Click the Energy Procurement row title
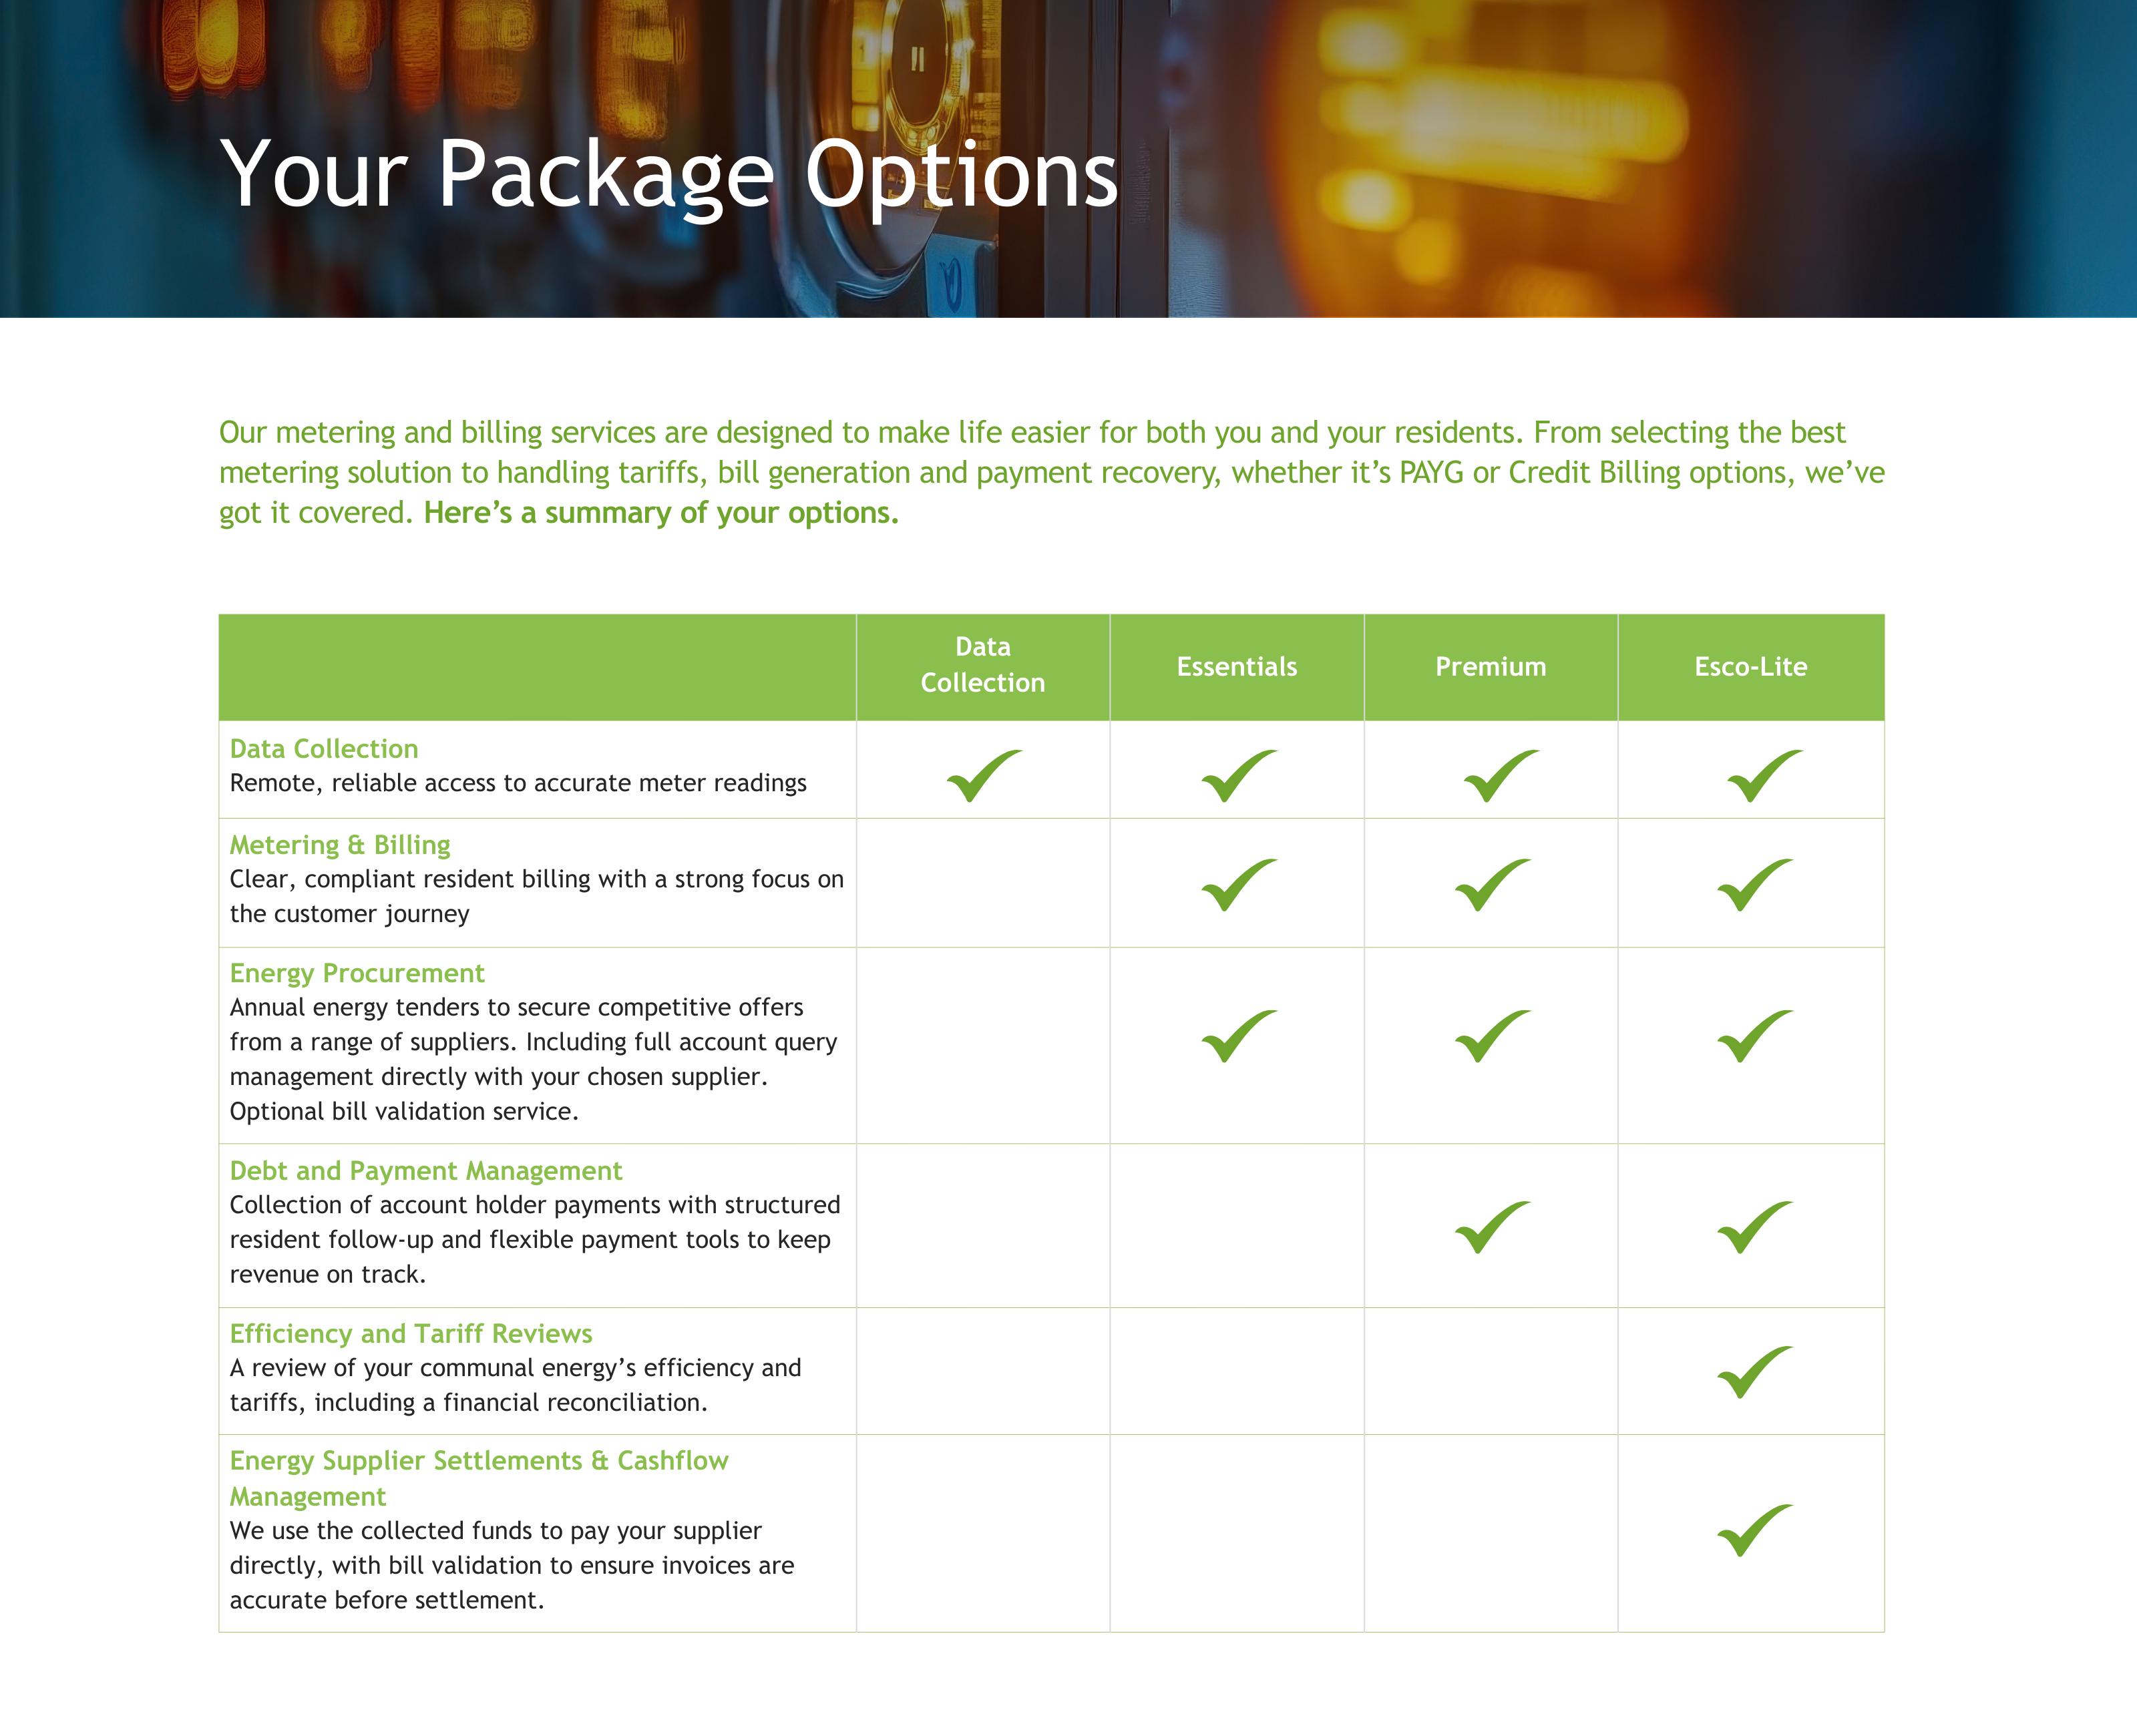This screenshot has width=2137, height=1736. coord(357,973)
